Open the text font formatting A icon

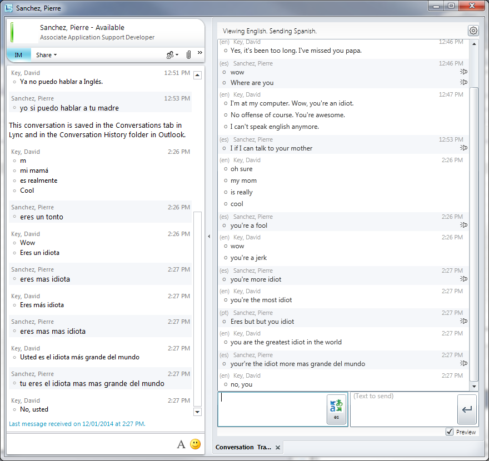pos(181,444)
